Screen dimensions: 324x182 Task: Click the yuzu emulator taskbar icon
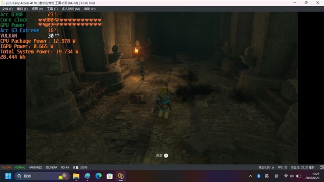click(x=121, y=176)
